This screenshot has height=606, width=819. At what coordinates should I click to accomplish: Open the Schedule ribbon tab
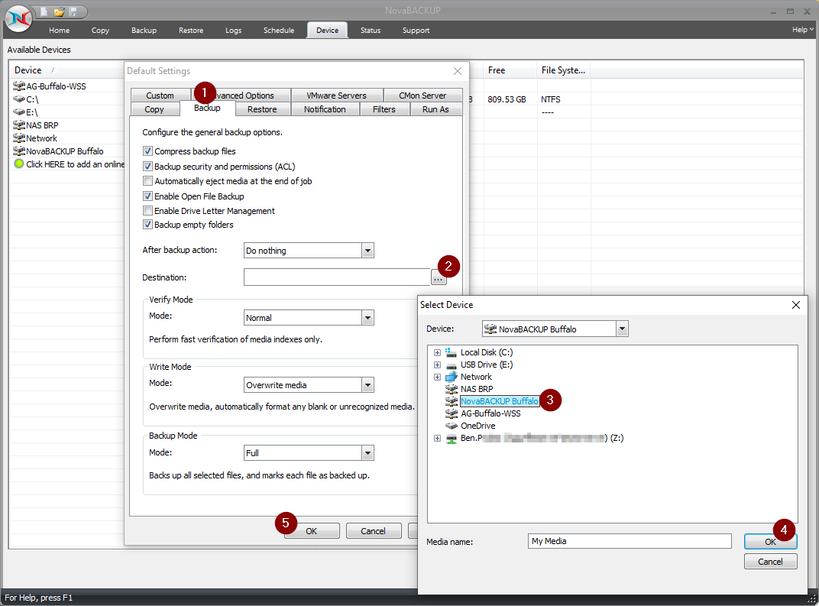click(x=278, y=31)
